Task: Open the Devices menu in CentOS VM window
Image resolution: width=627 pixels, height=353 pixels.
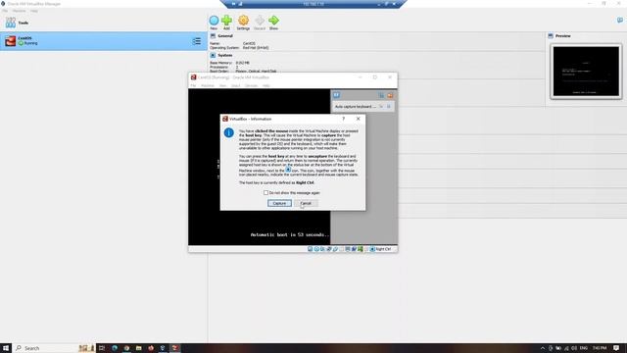Action: tap(251, 85)
